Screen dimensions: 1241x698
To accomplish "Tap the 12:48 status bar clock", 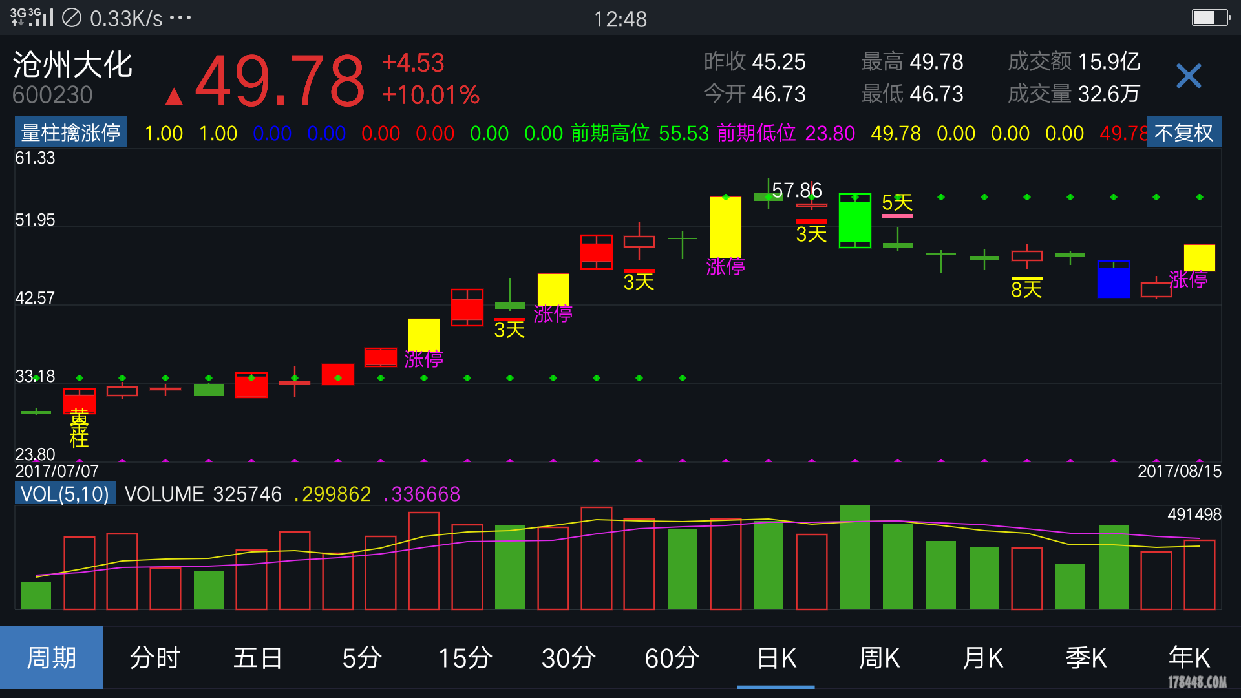I will tap(620, 19).
